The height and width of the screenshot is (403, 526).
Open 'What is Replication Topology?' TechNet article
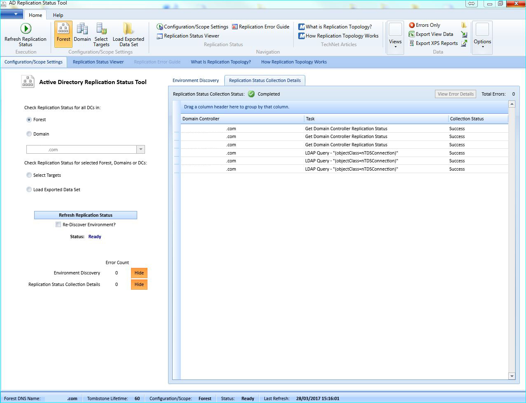pos(335,27)
